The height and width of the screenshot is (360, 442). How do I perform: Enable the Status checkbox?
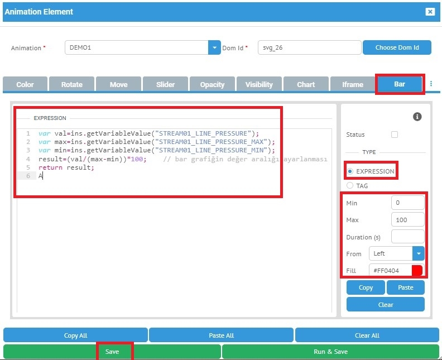tap(395, 135)
